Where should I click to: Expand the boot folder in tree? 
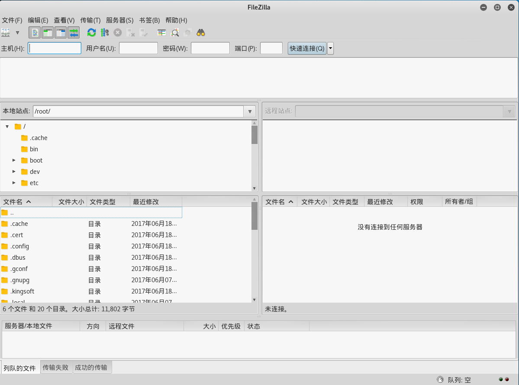click(x=14, y=160)
